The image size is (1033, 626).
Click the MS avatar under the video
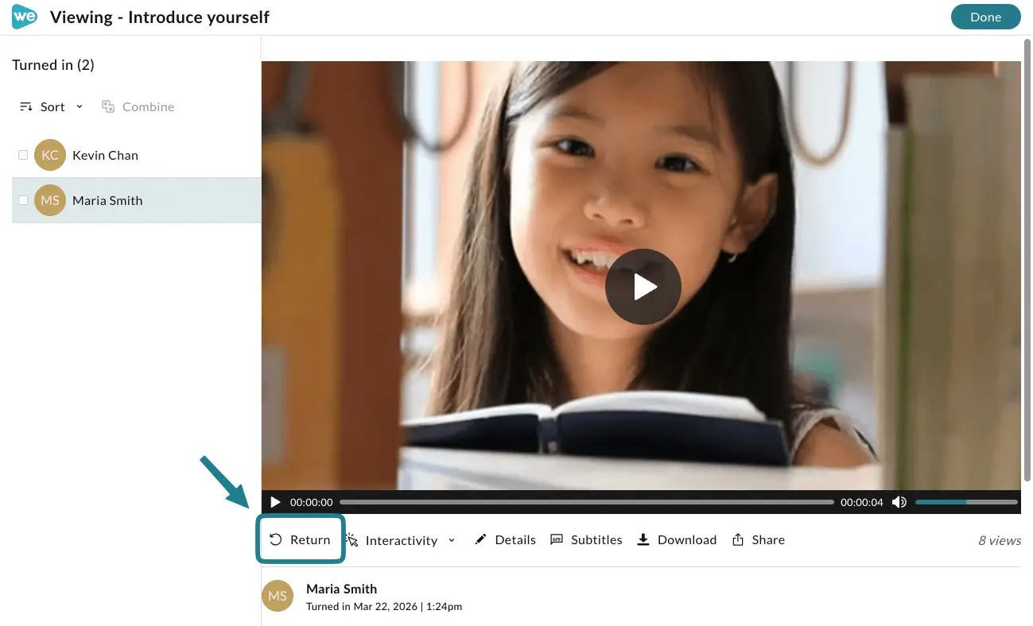277,596
